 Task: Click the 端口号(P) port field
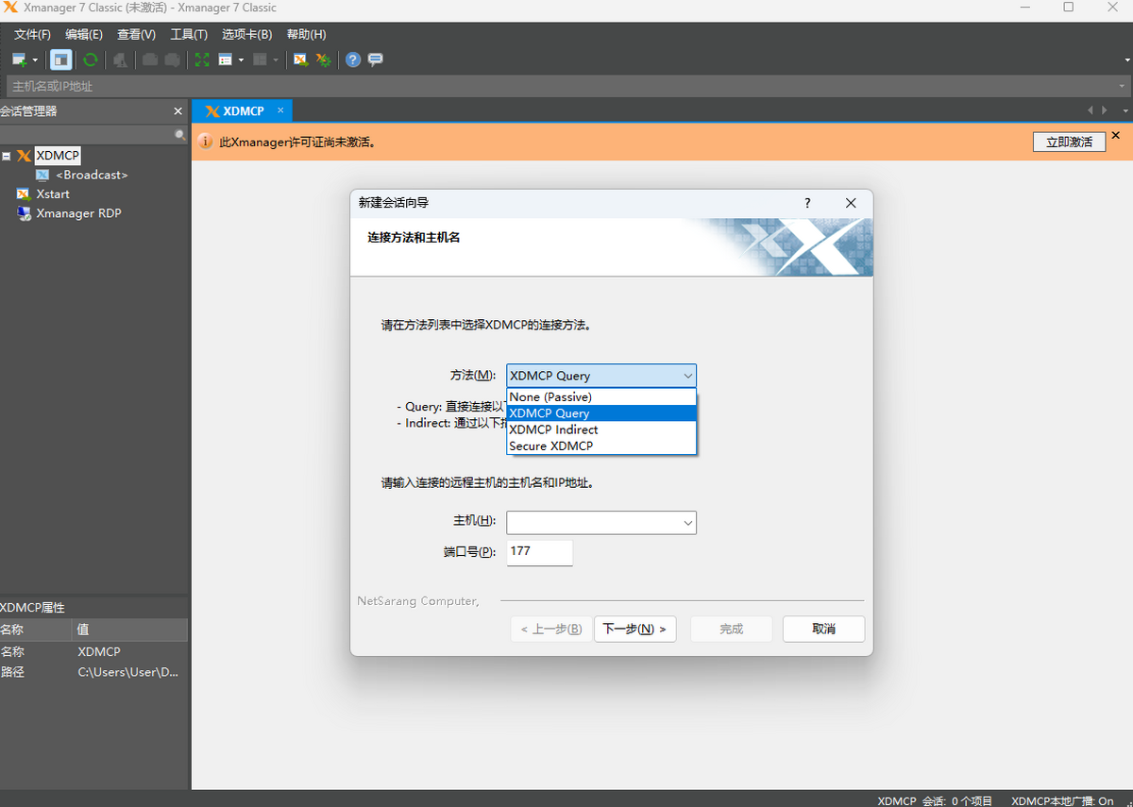pos(540,552)
